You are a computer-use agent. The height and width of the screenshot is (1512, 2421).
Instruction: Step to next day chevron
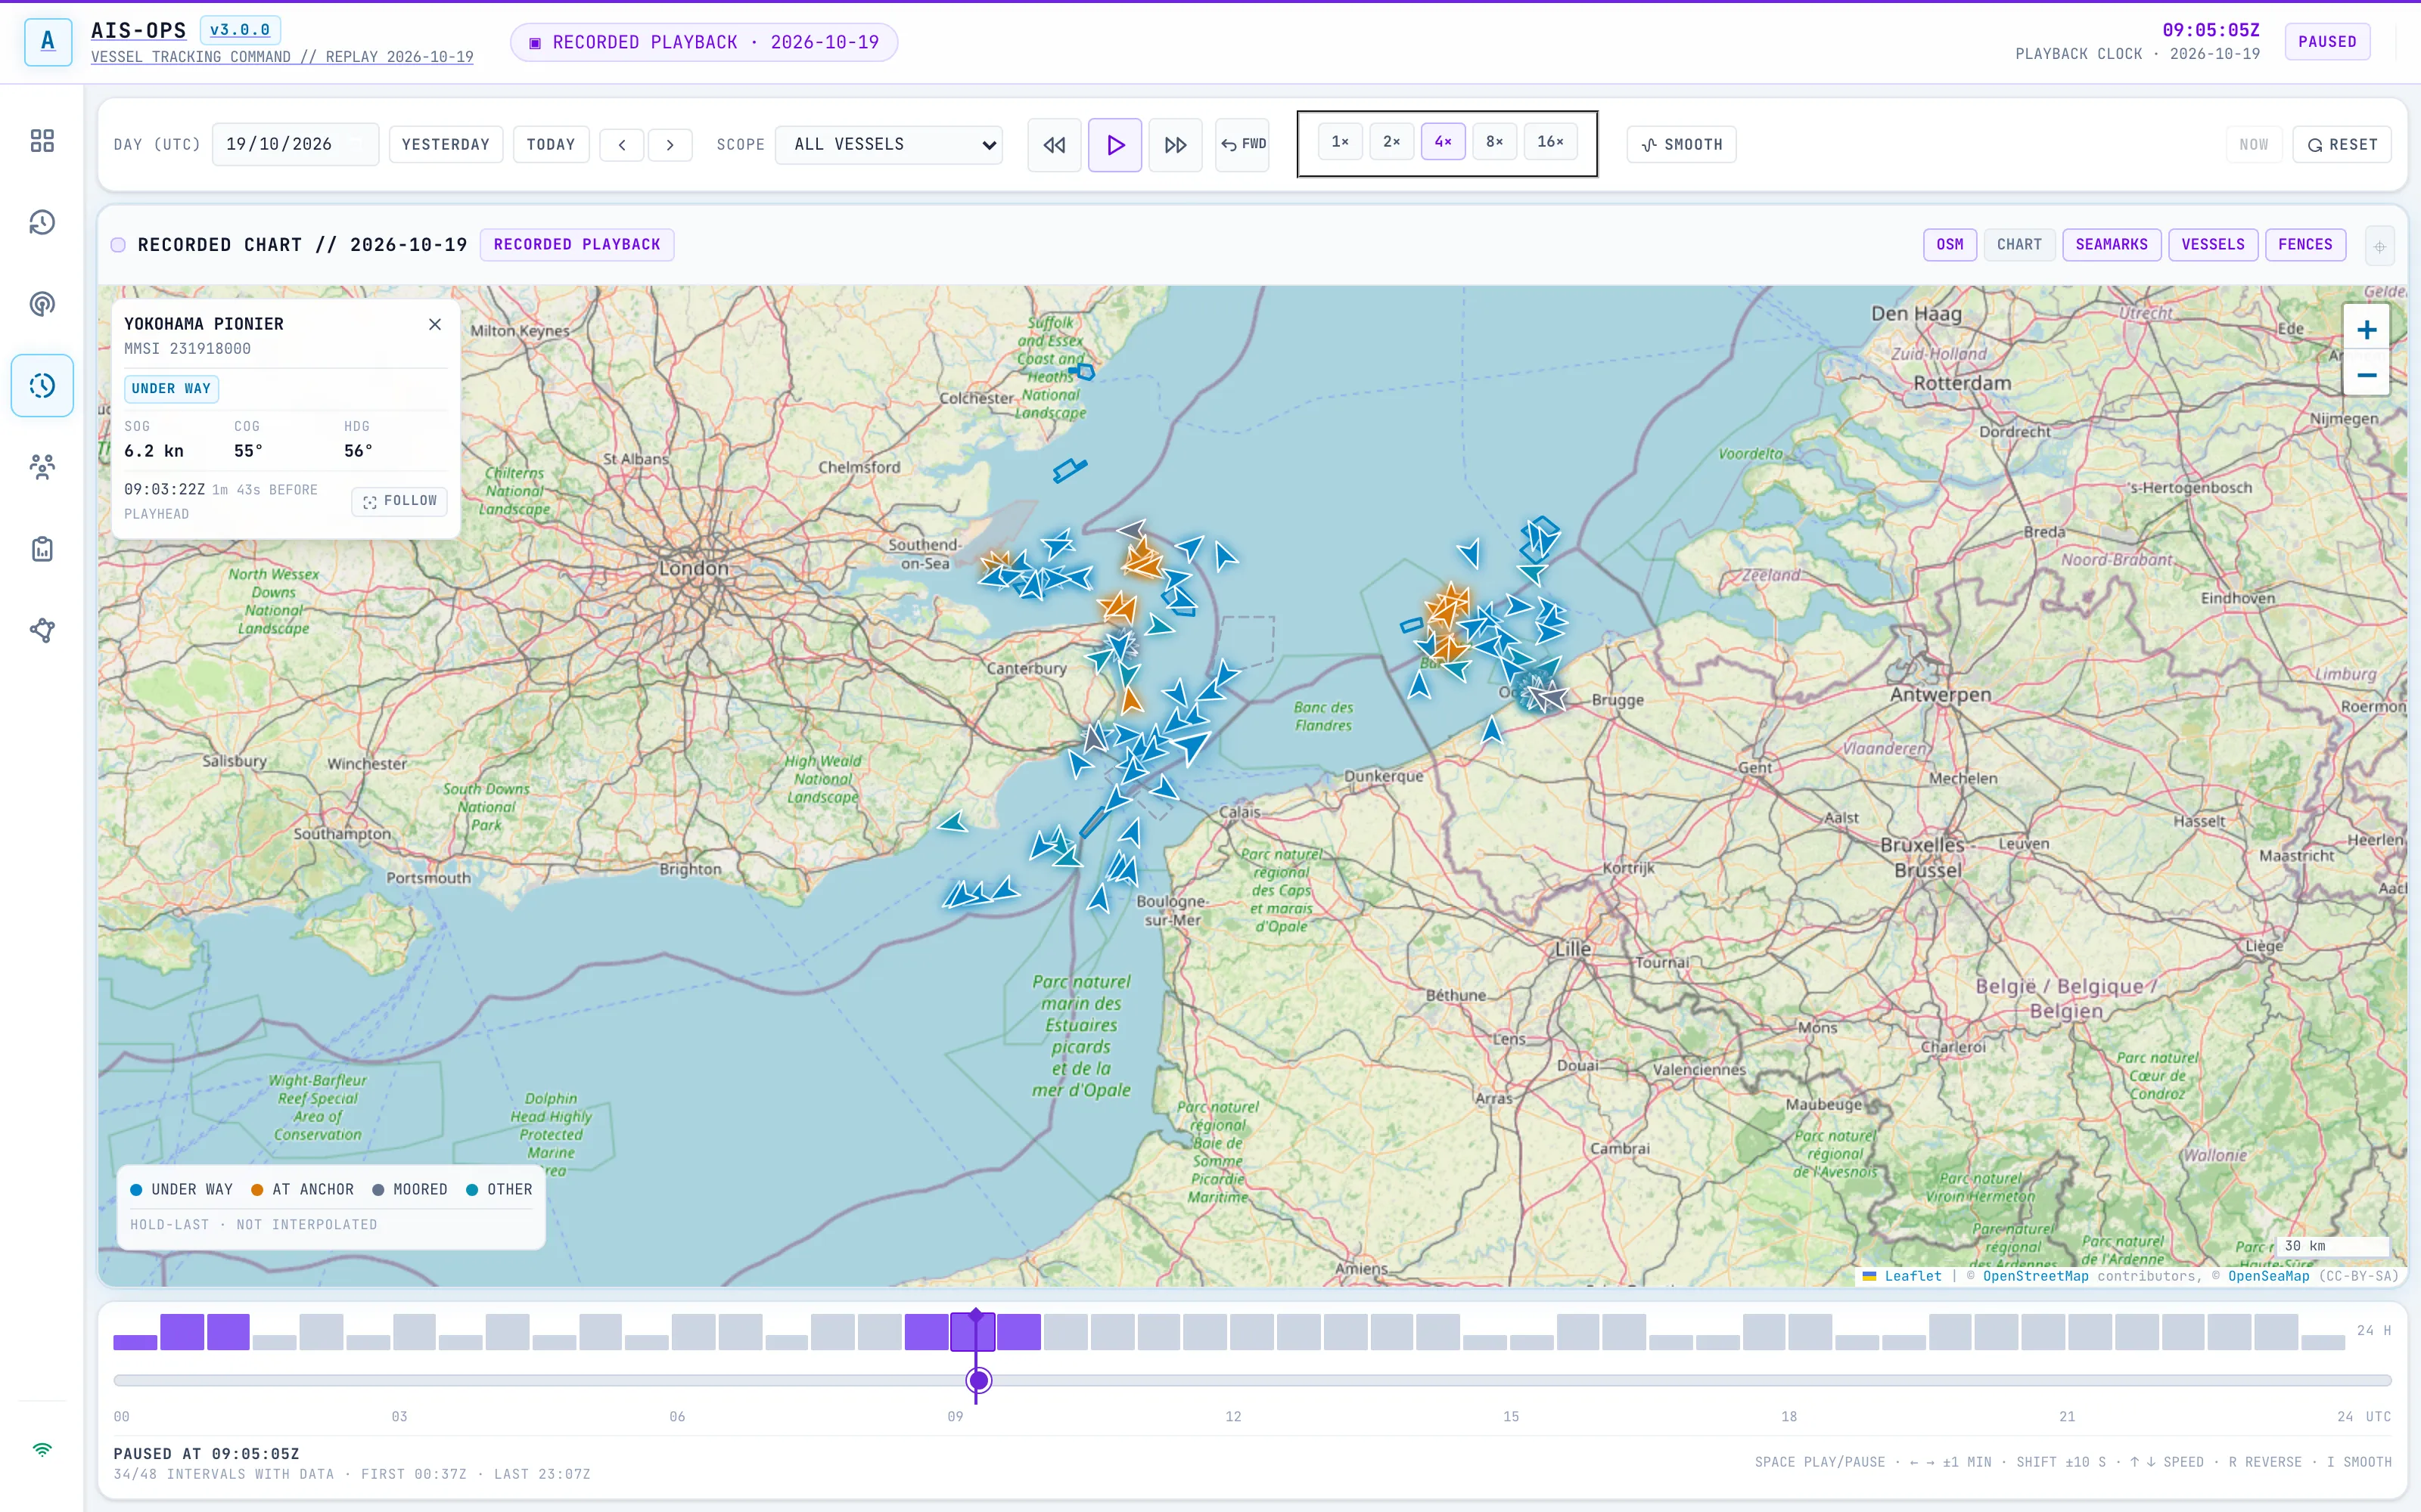click(x=670, y=145)
